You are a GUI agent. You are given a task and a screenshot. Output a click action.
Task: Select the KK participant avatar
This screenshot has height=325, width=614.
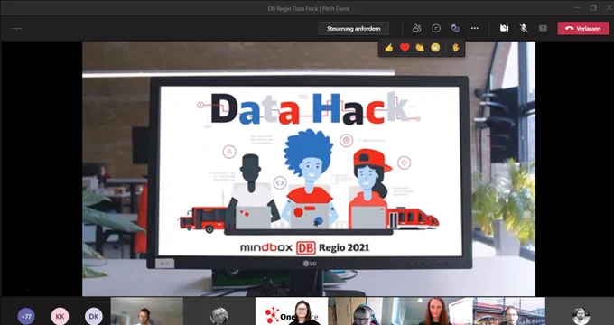60,316
